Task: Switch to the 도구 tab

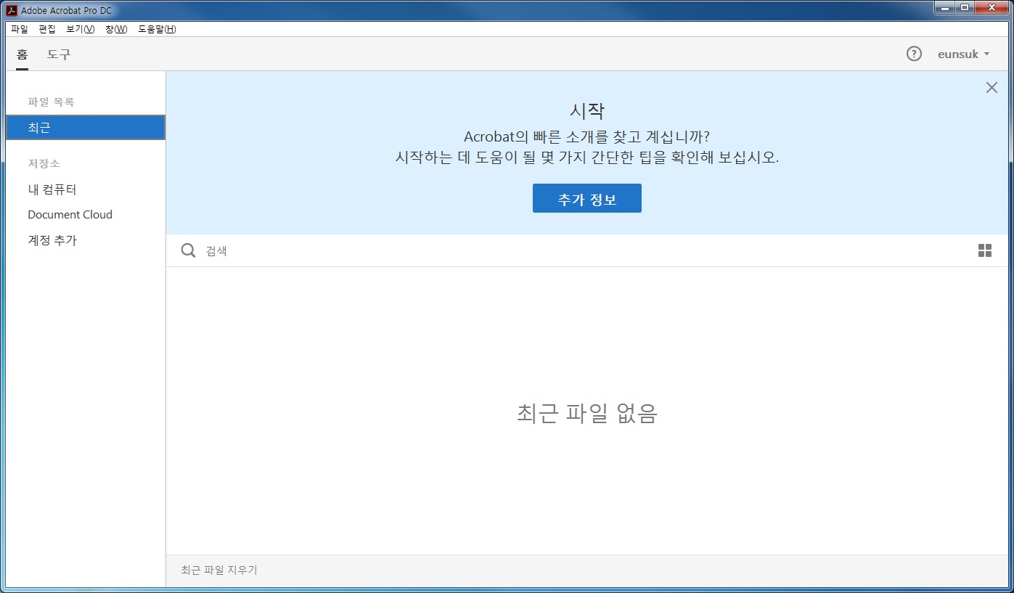Action: coord(59,54)
